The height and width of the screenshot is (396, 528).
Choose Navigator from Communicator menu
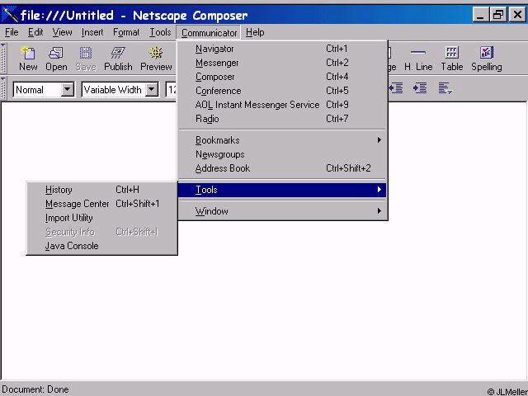(x=282, y=49)
